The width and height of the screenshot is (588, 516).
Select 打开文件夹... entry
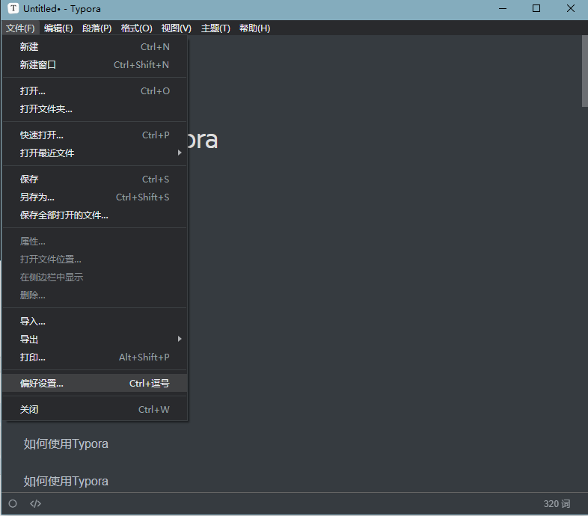click(94, 109)
